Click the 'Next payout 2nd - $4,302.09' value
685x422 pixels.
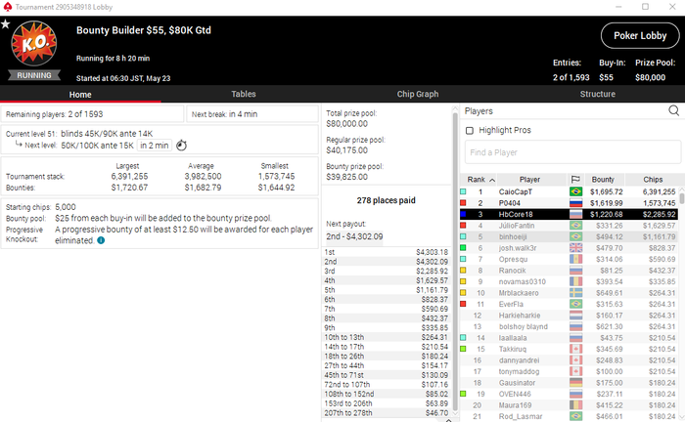tap(354, 236)
